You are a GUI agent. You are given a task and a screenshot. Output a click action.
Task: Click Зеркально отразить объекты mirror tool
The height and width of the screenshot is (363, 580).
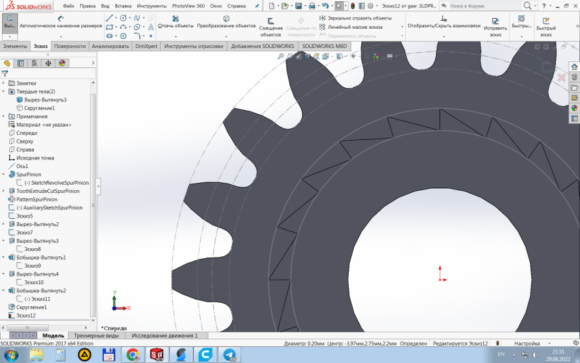pos(355,18)
